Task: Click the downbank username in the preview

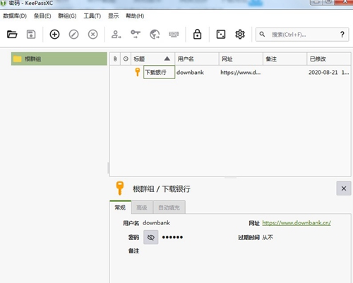Action: point(156,222)
